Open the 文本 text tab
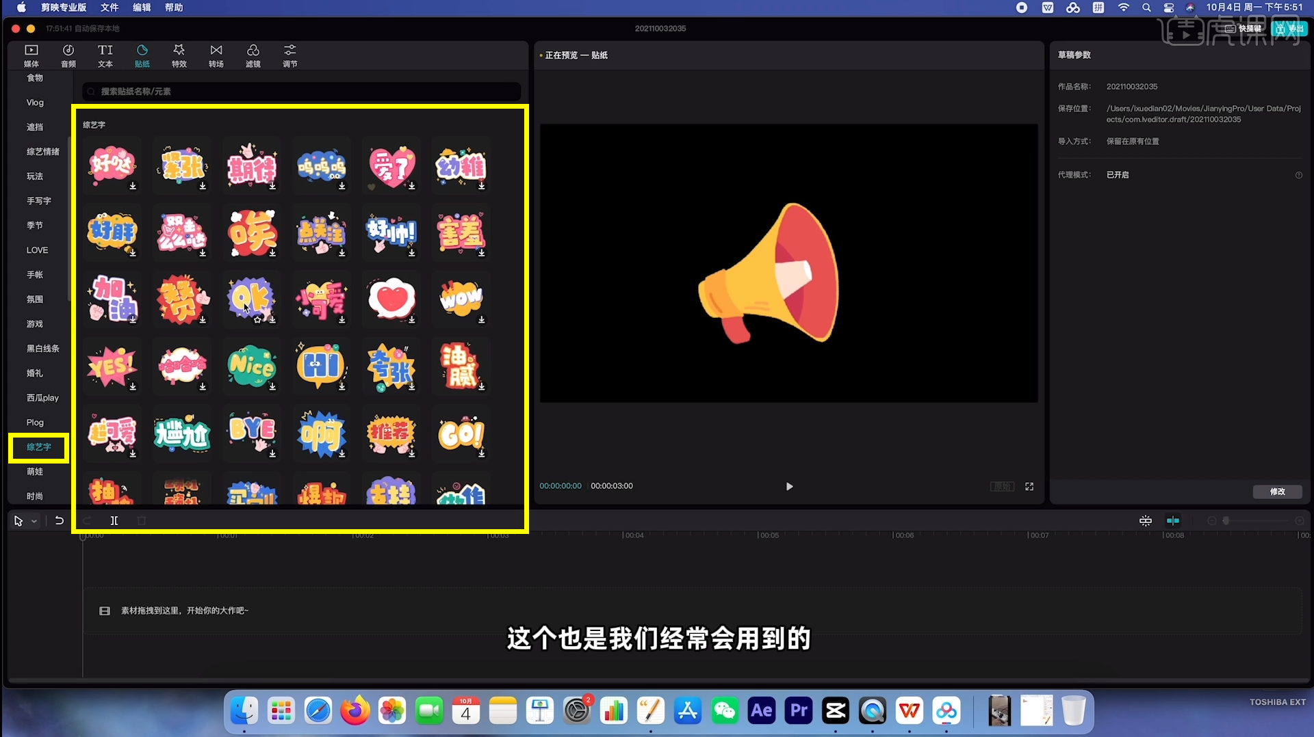Viewport: 1314px width, 737px height. pos(105,55)
